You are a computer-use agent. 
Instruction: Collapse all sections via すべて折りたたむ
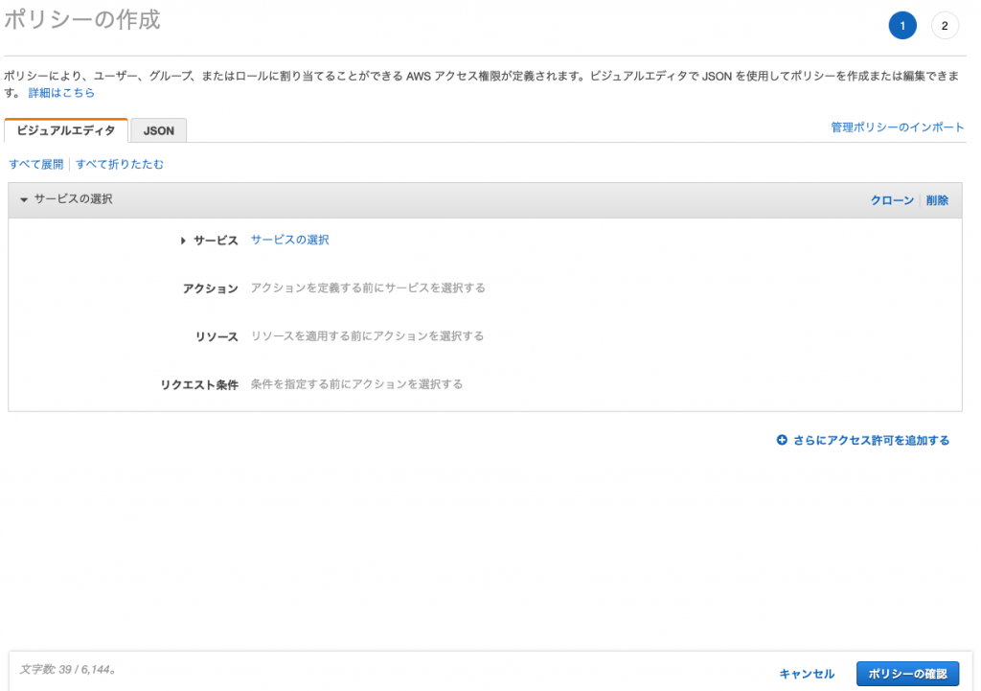click(120, 164)
